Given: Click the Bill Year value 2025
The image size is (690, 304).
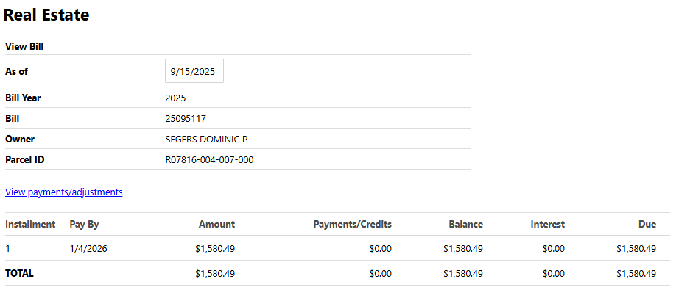Looking at the screenshot, I should 176,98.
